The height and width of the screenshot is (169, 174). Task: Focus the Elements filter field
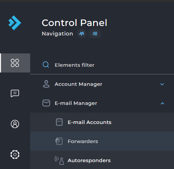[x=102, y=65]
